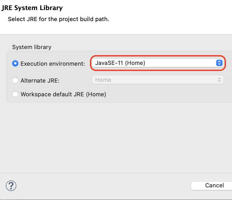The width and height of the screenshot is (232, 200).
Task: Click the partly visible button beside JavaSE-11 dropdown
Action: click(231, 63)
